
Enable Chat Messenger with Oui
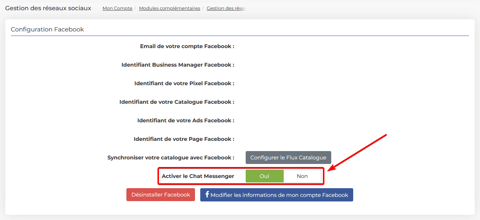tap(265, 176)
